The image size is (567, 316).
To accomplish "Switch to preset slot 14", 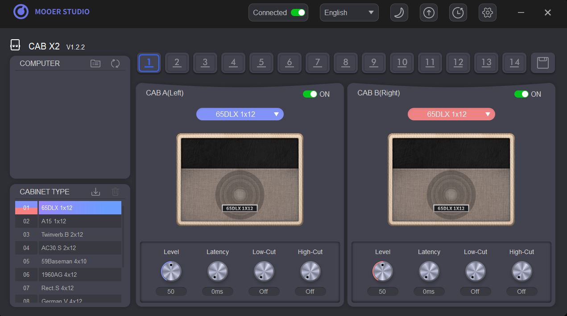I will 514,63.
